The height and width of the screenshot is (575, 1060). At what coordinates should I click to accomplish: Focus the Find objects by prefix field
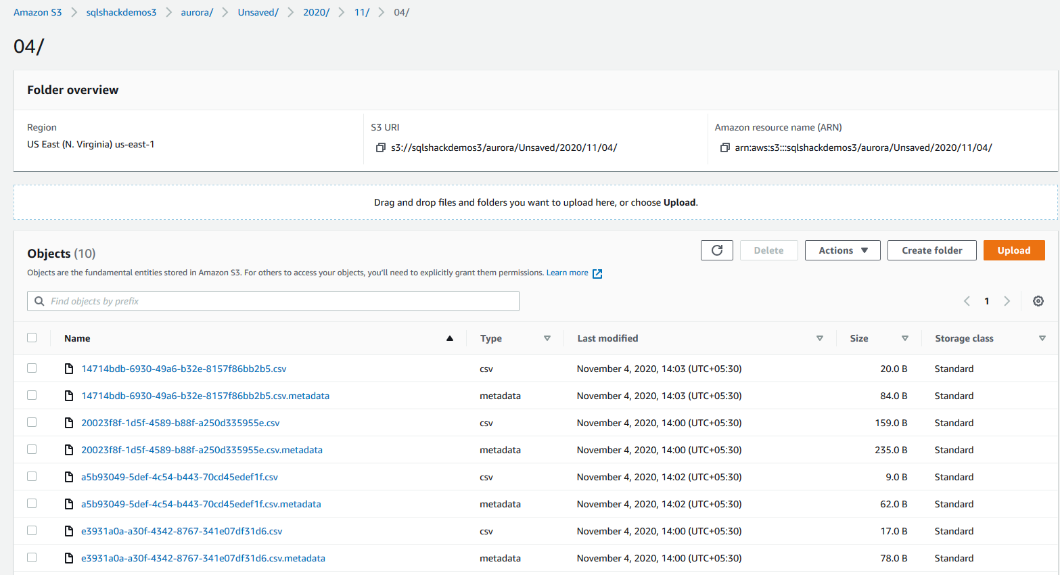point(273,301)
